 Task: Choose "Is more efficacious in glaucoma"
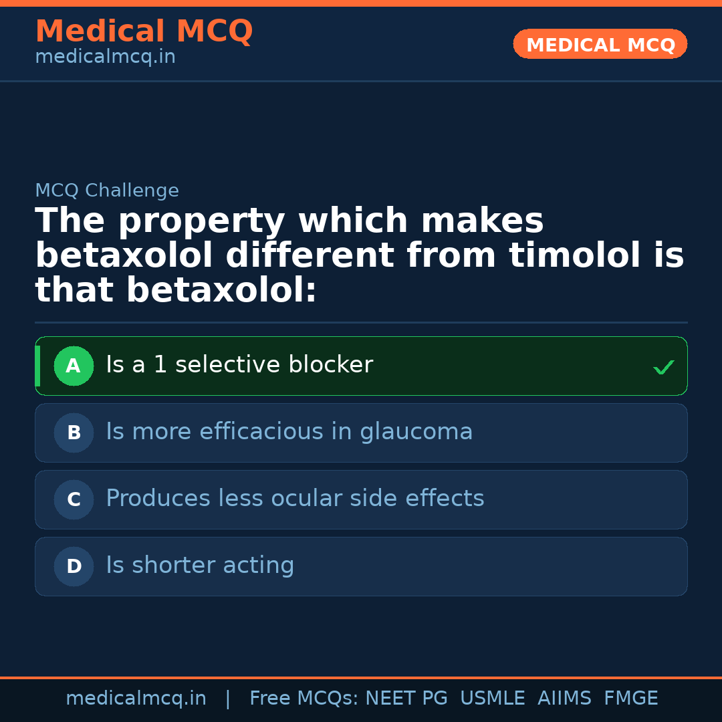tap(289, 432)
